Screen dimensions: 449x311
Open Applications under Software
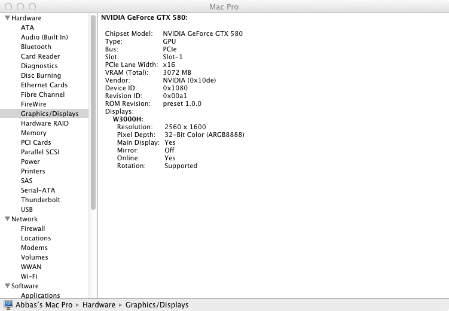(41, 295)
